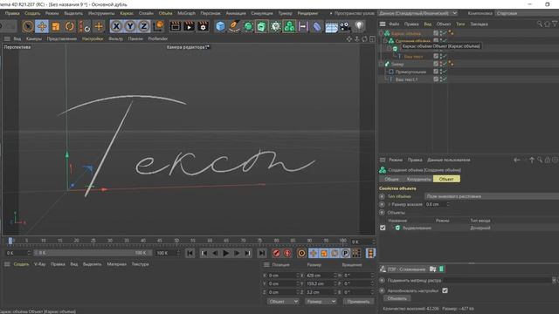Screen dimensions: 559x314
Task: Collapse the Каркас объёма hierarchy
Action: (x=381, y=33)
